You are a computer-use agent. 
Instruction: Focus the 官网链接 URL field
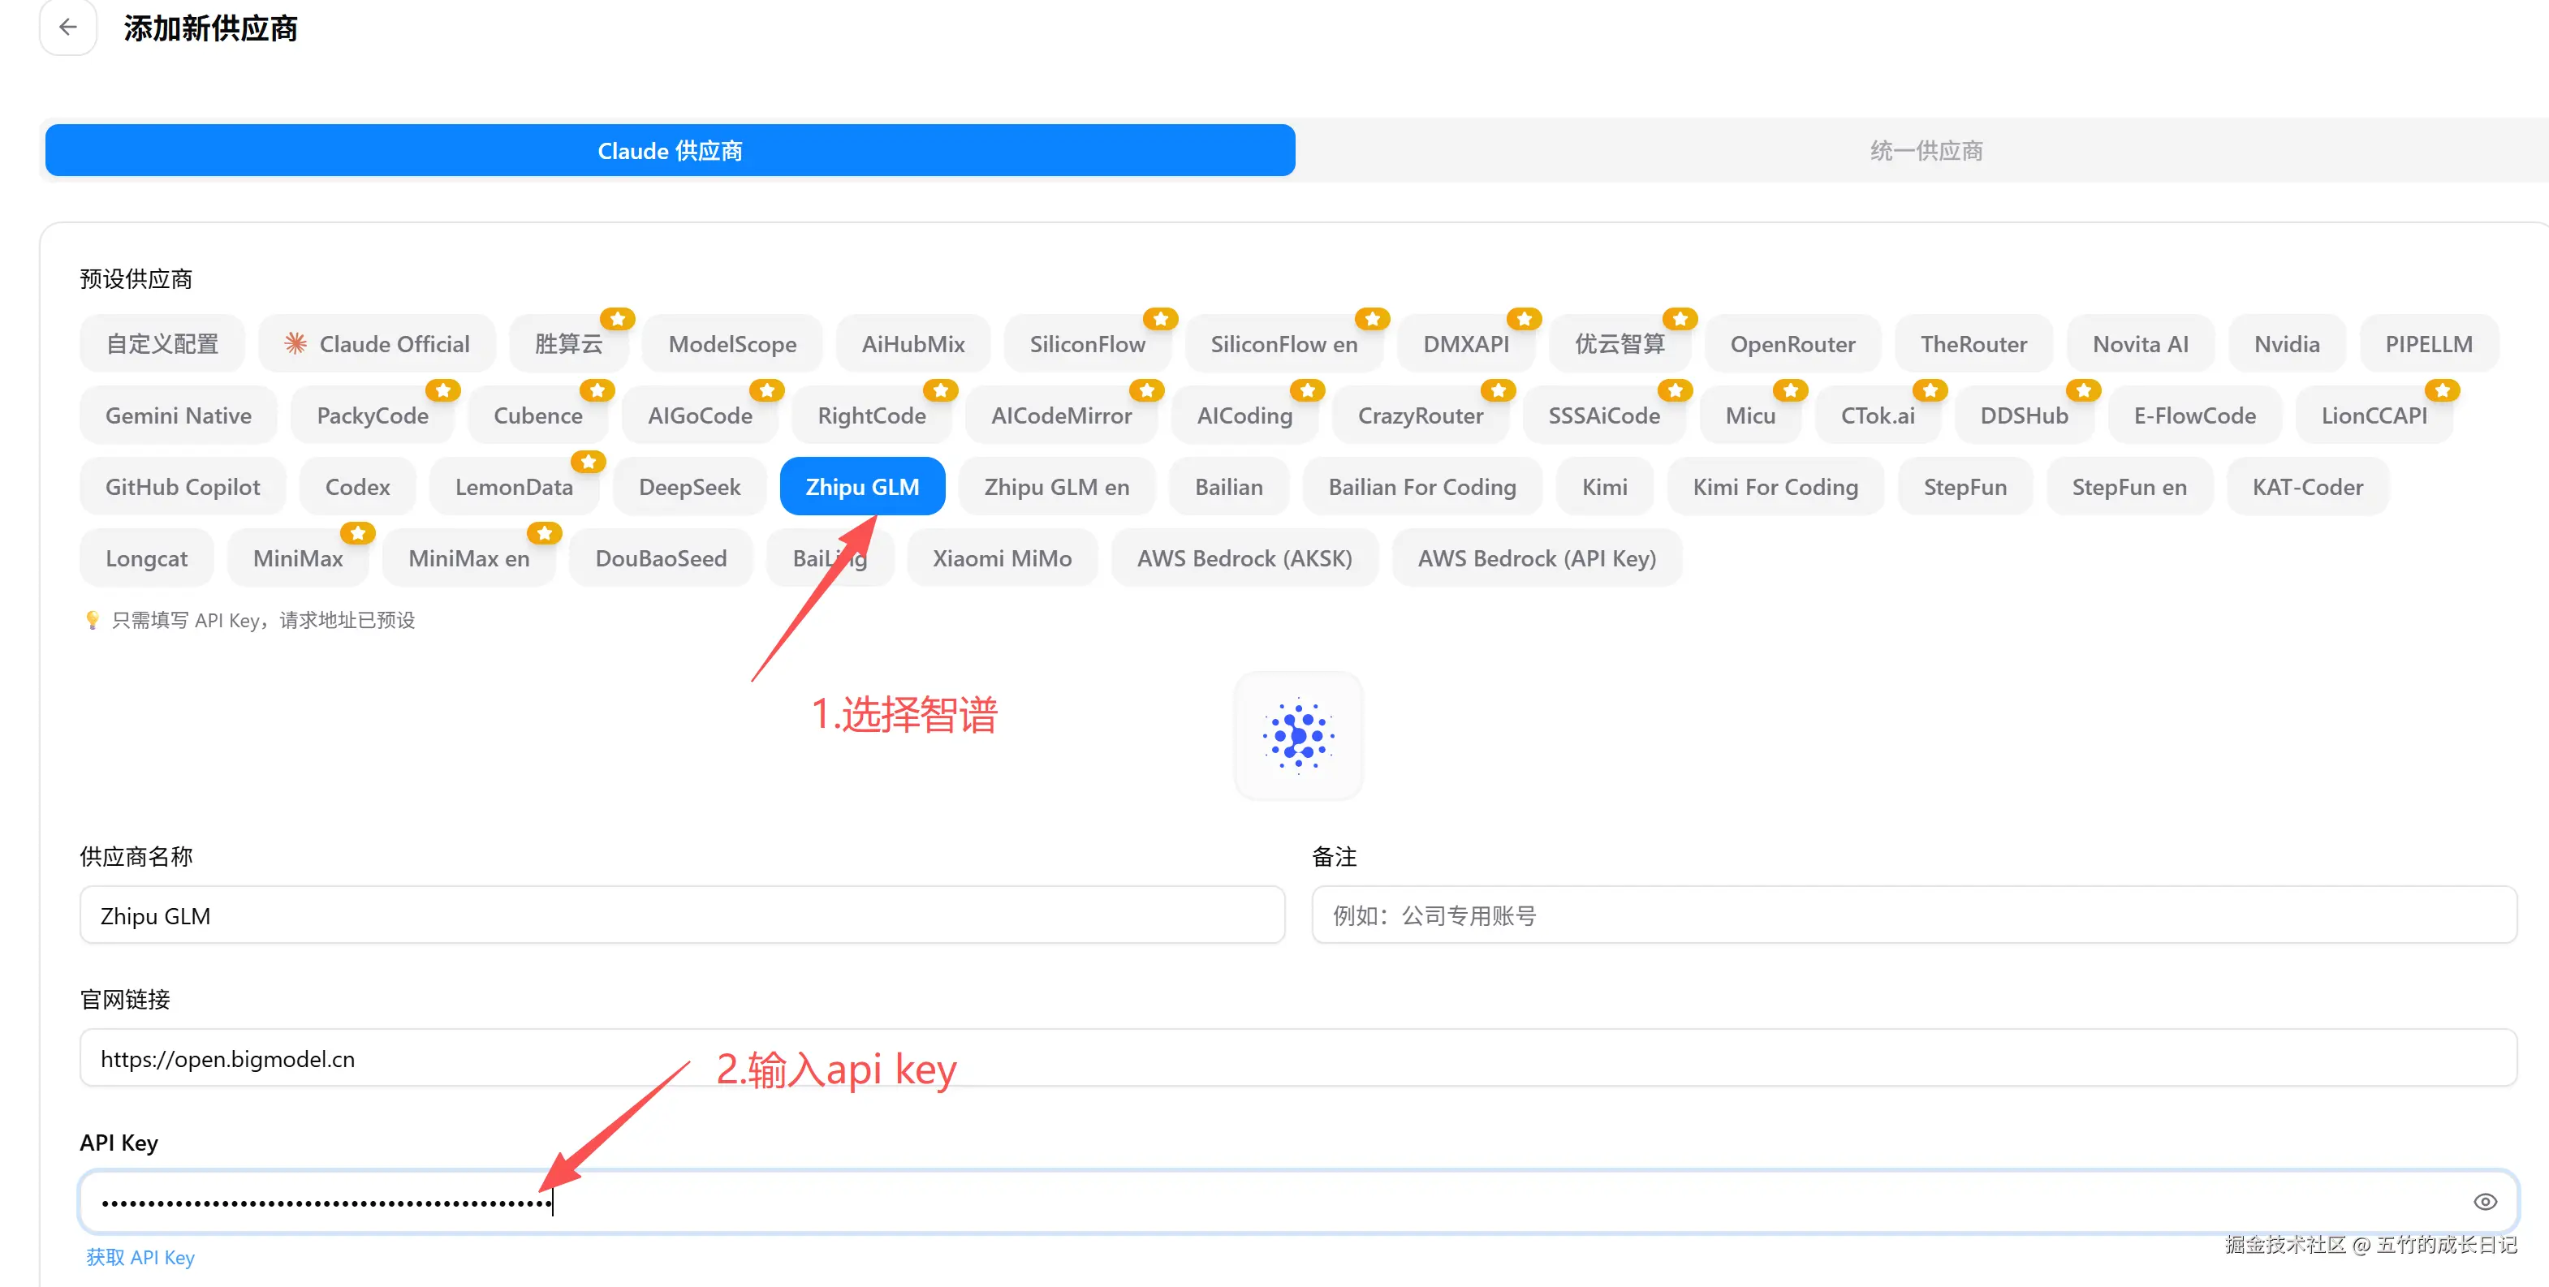point(1298,1058)
